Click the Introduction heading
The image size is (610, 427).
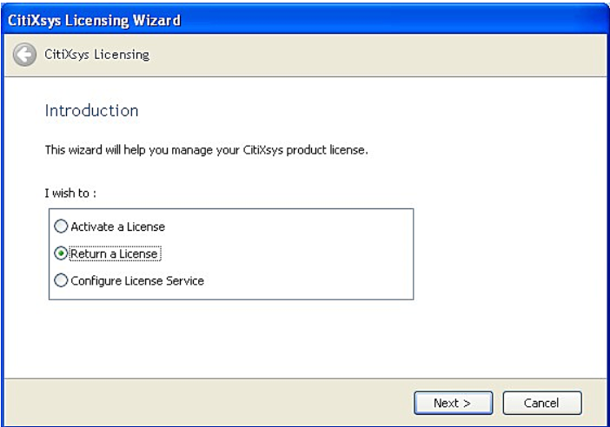point(91,111)
